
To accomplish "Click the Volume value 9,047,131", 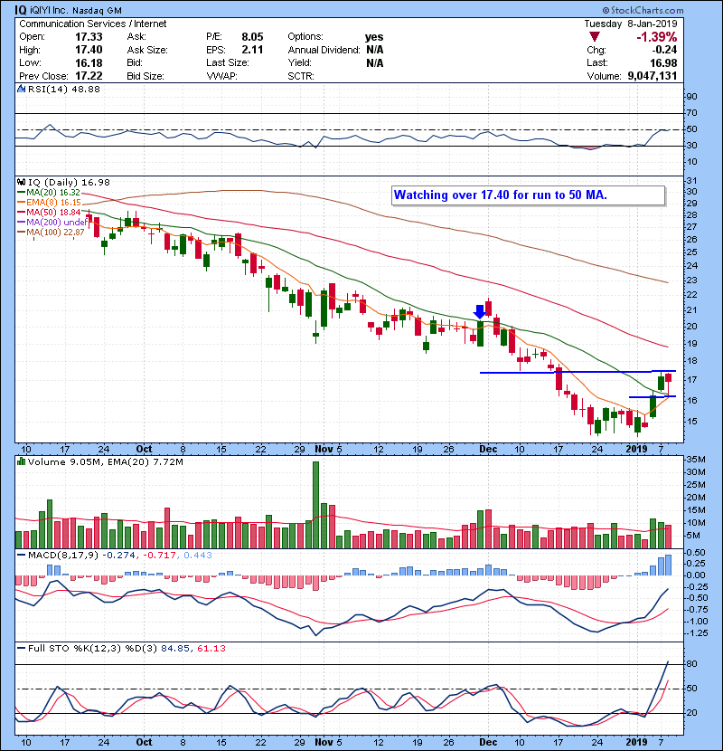I will click(653, 76).
